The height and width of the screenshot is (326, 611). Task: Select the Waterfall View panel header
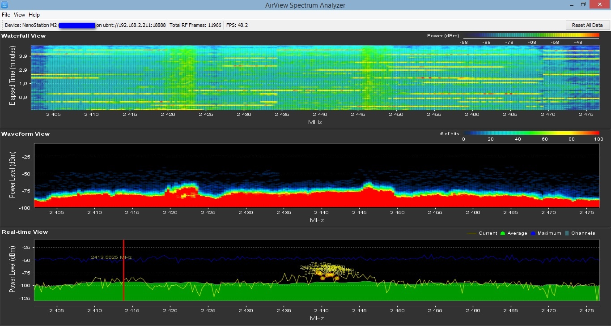pos(23,36)
